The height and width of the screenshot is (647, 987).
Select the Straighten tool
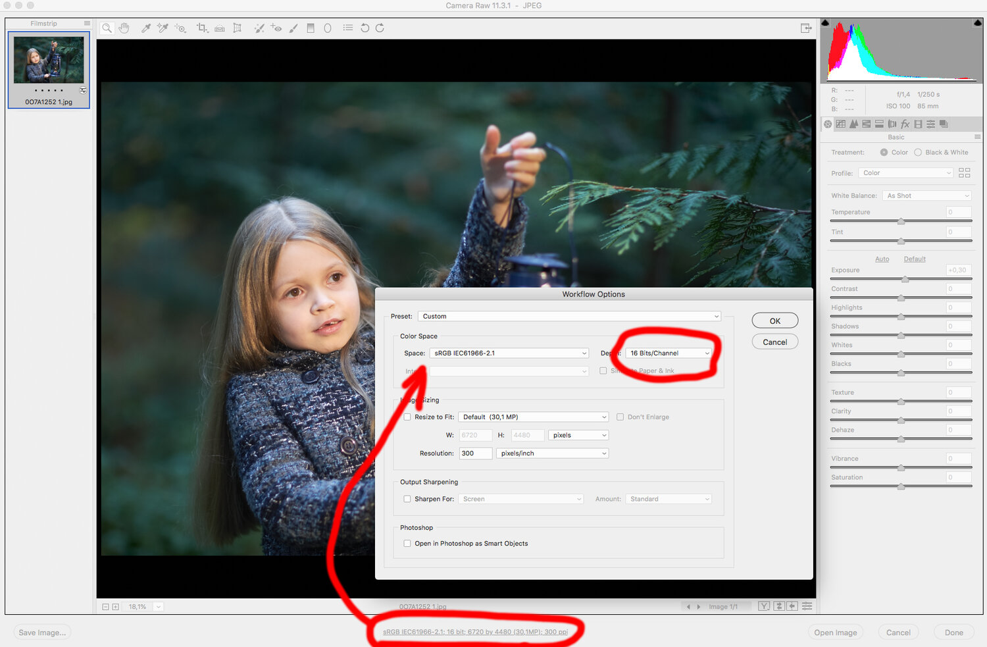coord(220,28)
